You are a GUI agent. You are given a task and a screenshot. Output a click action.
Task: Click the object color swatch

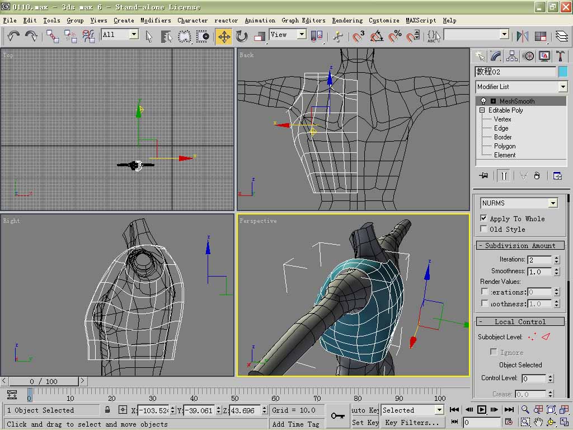563,72
